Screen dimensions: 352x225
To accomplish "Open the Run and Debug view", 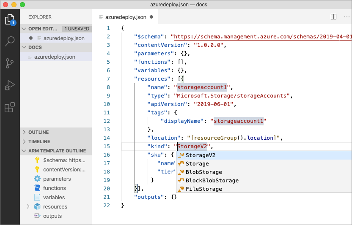I will [10, 85].
